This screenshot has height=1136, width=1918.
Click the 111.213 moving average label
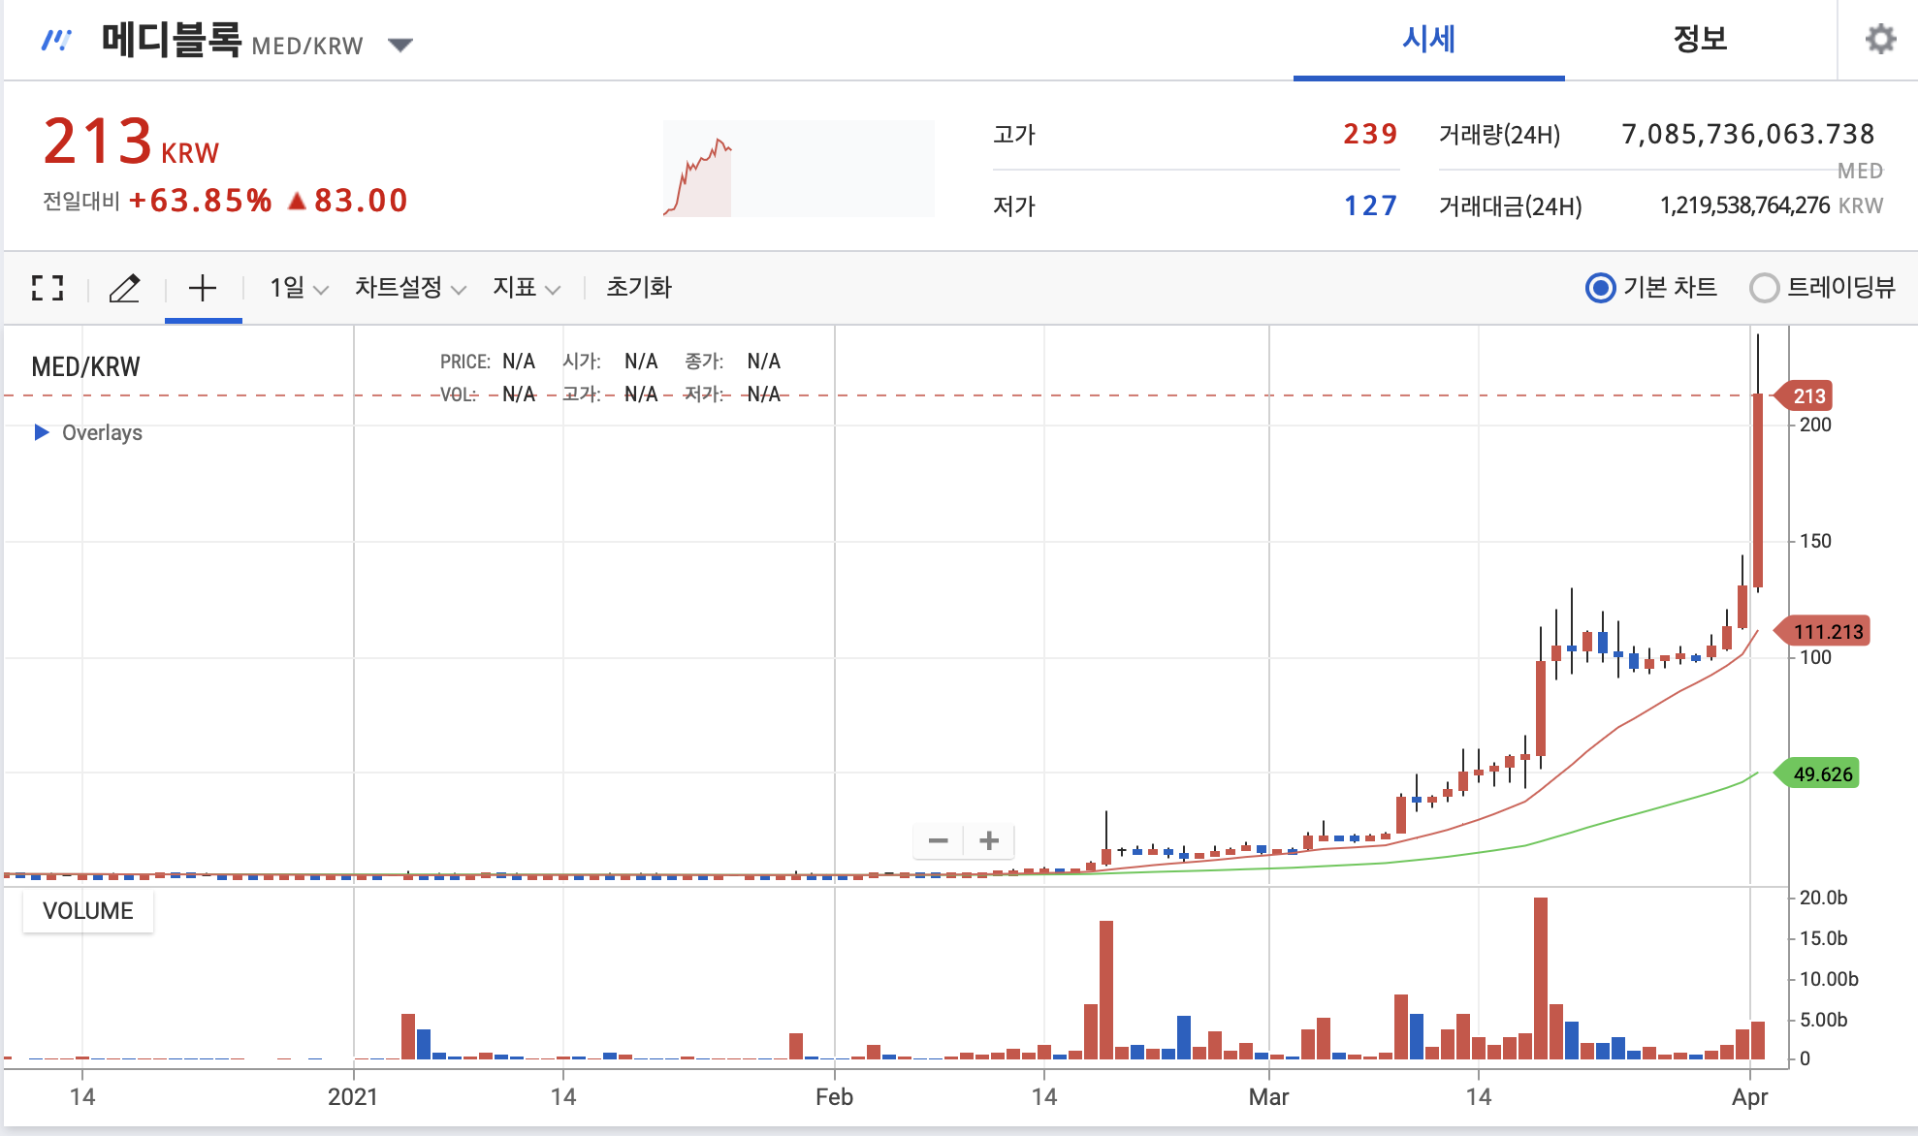tap(1822, 632)
